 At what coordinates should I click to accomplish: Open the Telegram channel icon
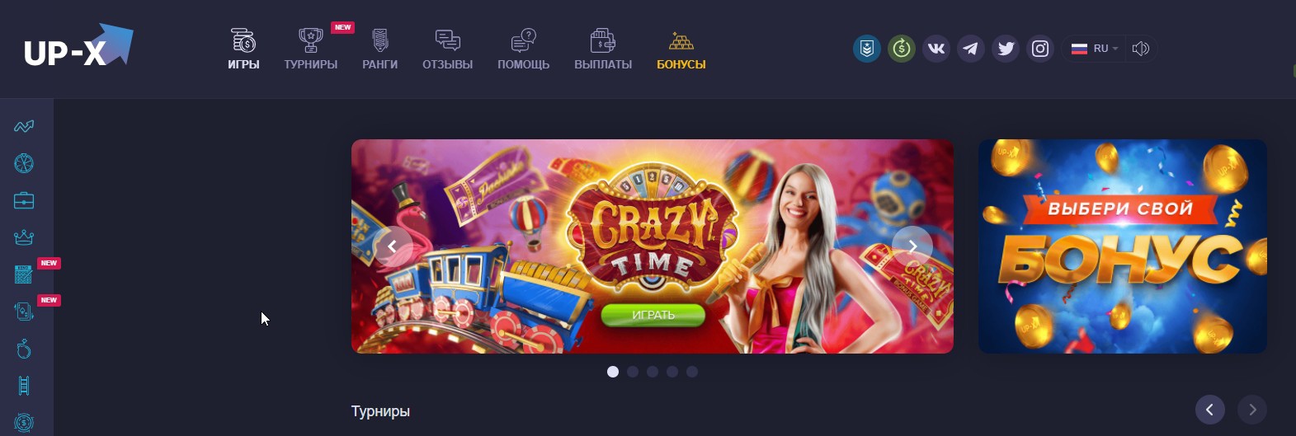click(971, 49)
